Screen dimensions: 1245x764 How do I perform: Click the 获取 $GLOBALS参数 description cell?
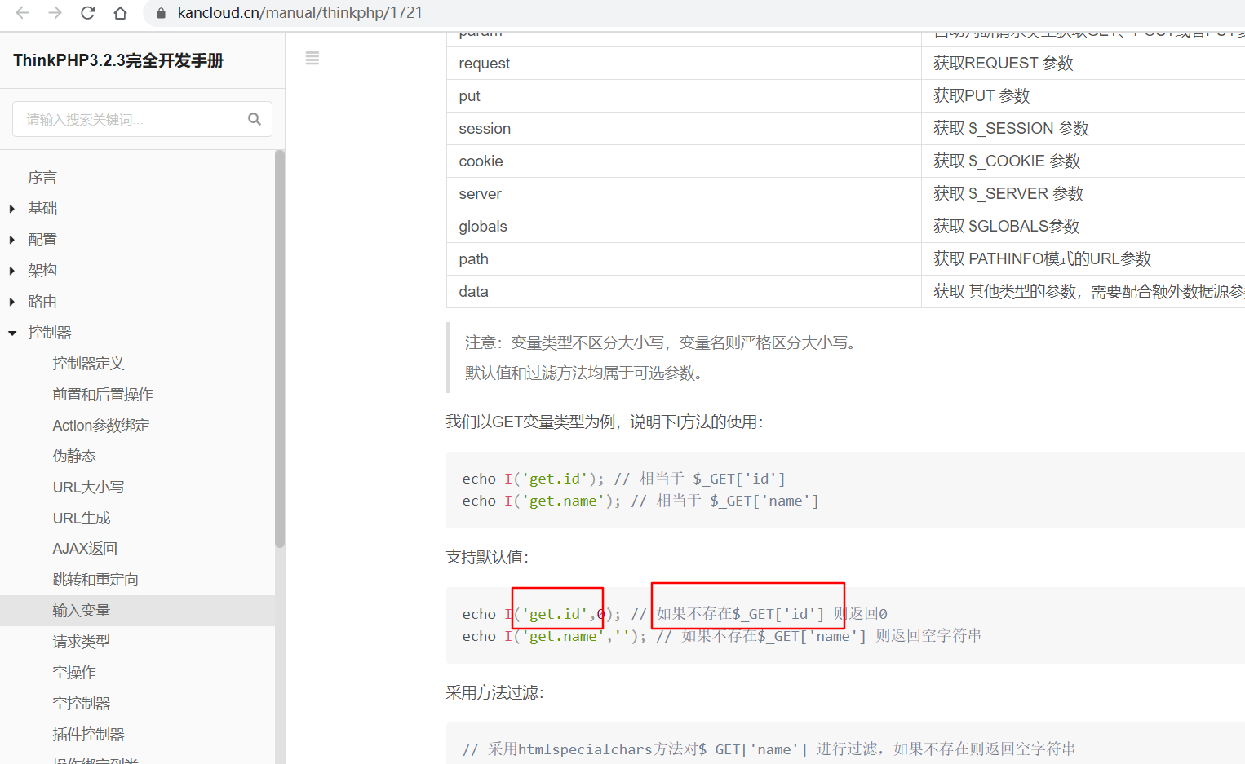tap(1083, 227)
